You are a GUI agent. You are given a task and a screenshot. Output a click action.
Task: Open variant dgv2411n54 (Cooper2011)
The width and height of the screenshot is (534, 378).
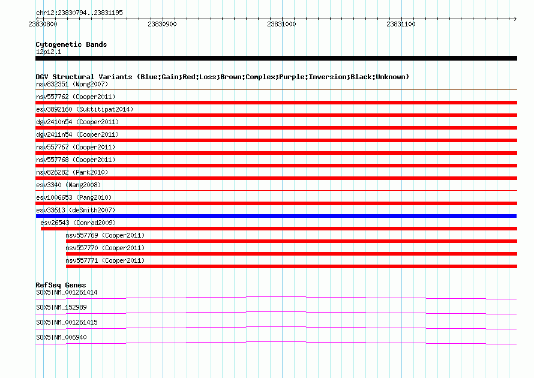click(x=77, y=134)
